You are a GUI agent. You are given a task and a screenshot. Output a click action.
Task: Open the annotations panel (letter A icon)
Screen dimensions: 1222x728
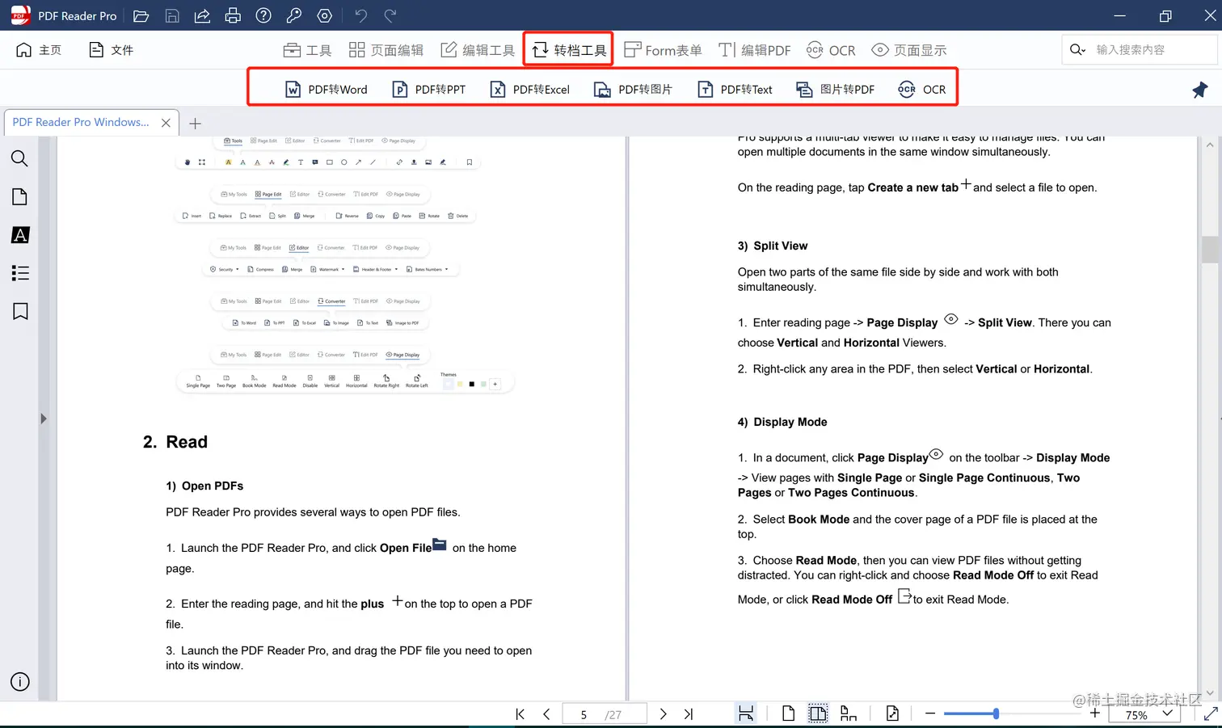[x=20, y=235]
